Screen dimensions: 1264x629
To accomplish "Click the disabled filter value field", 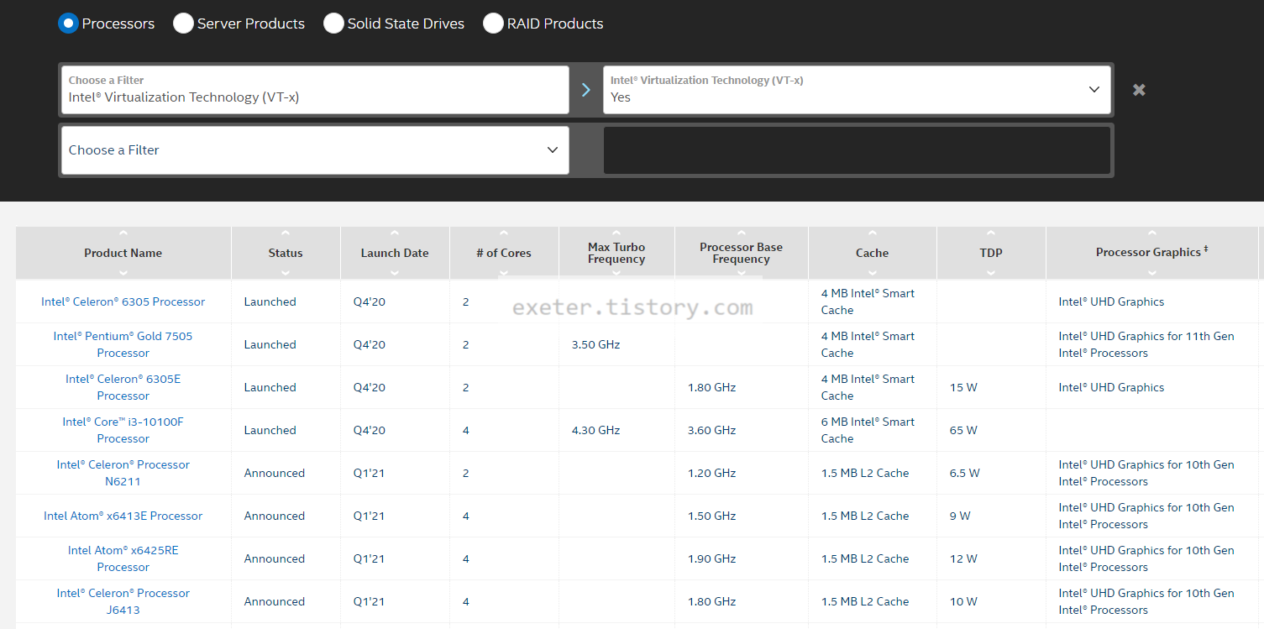I will [x=857, y=150].
